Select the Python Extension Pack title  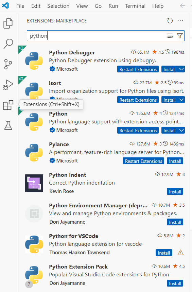78,267
